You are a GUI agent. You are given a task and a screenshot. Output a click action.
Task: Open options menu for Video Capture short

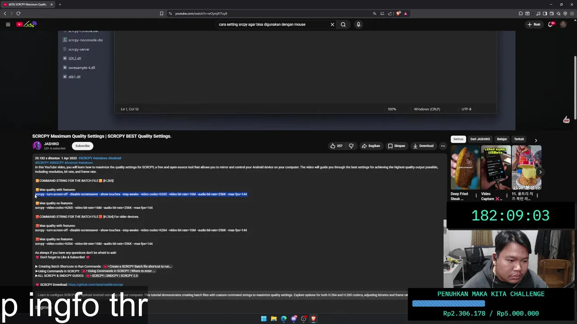tap(507, 196)
